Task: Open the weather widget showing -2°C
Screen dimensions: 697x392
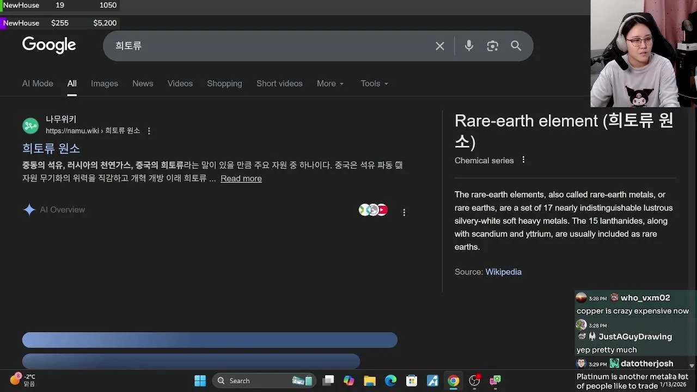Action: (x=23, y=380)
